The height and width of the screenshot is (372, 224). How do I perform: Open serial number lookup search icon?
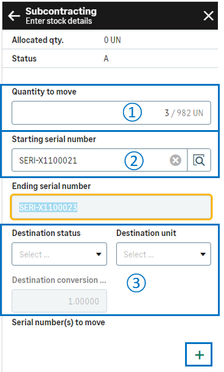(199, 160)
